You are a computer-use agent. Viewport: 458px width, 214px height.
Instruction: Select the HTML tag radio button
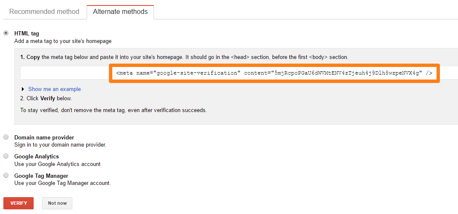point(6,33)
